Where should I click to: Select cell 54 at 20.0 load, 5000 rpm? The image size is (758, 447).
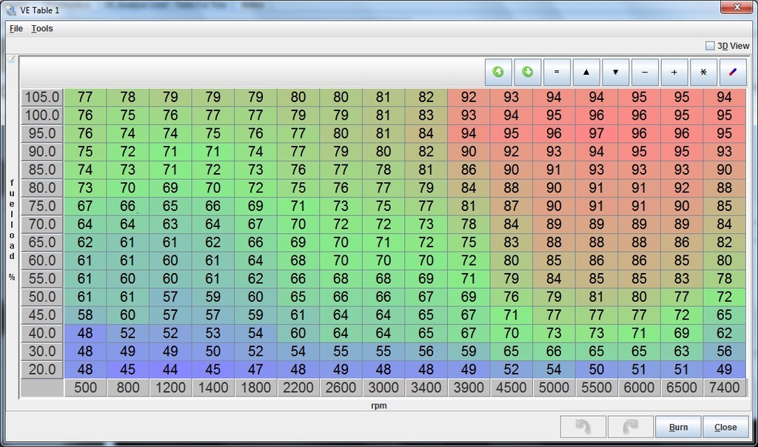coord(554,369)
